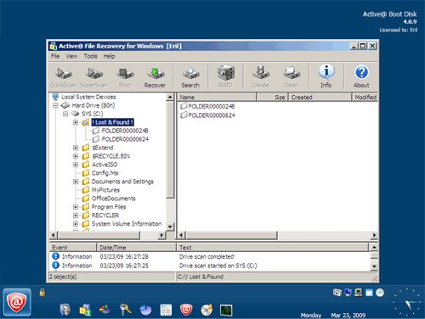Click the Recover toolbar button
425x319 pixels.
[x=155, y=77]
